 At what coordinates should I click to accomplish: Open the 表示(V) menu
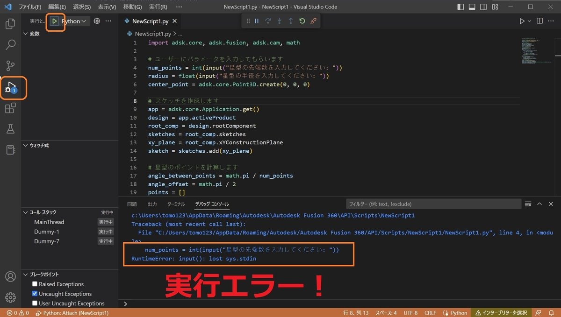click(107, 7)
